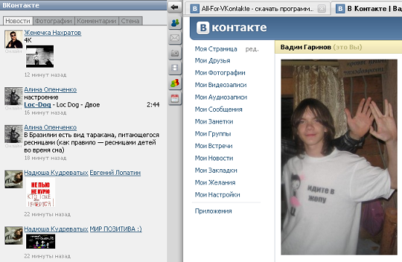Open Алина Опенченко link above the cockroach post

(x=50, y=127)
